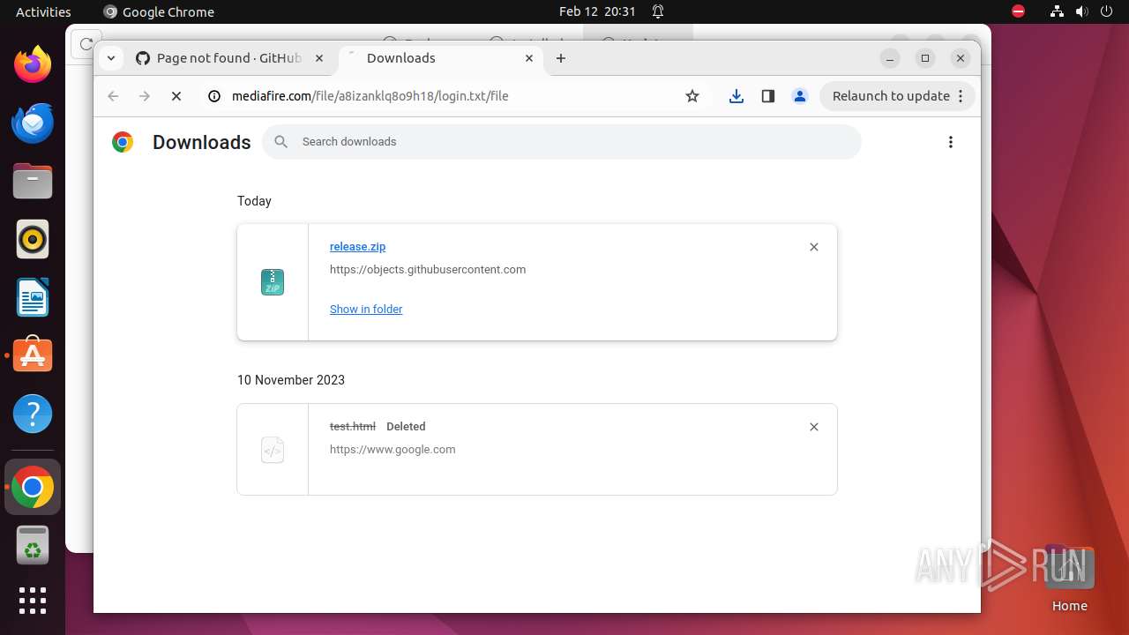Click the Search downloads field

click(562, 142)
